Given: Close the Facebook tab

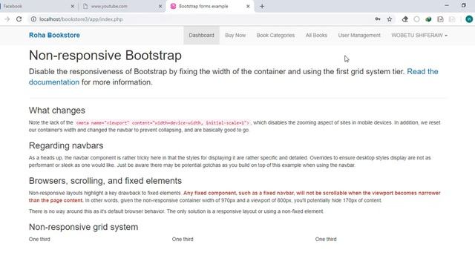Looking at the screenshot, I should pyautogui.click(x=73, y=6).
